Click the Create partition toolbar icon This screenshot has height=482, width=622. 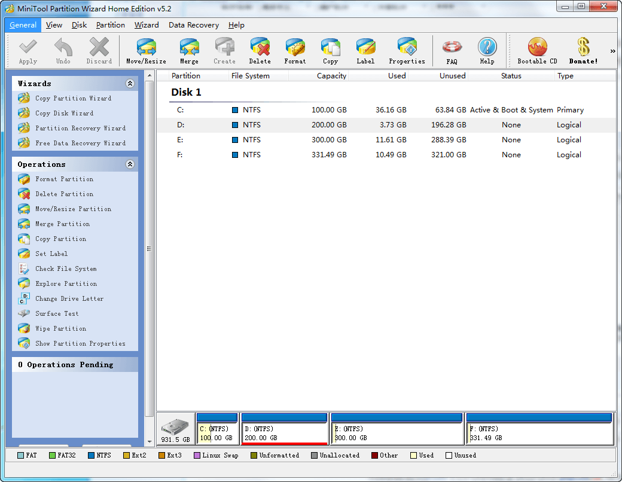(x=224, y=51)
